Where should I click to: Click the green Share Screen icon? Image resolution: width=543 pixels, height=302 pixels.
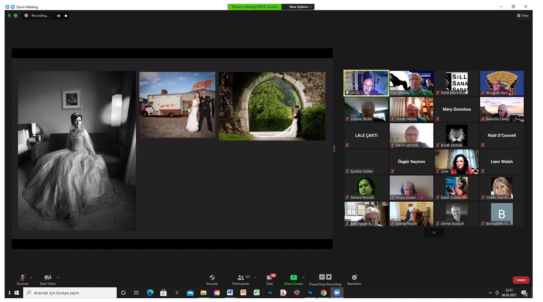pyautogui.click(x=293, y=278)
